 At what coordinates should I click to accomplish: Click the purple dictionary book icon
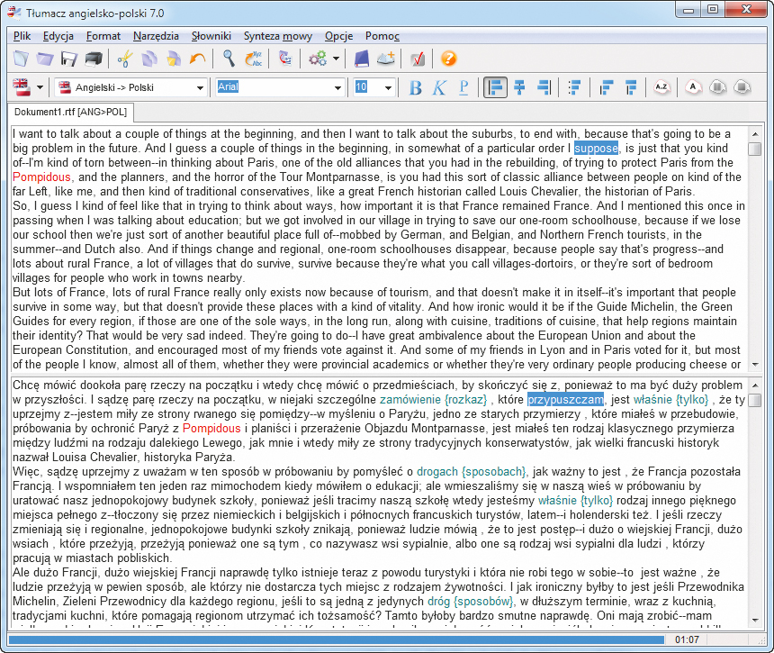click(x=361, y=59)
